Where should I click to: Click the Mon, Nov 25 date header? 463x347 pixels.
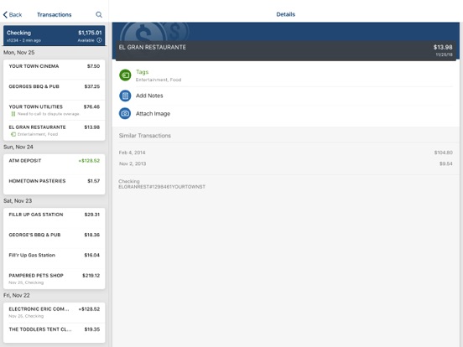point(19,53)
